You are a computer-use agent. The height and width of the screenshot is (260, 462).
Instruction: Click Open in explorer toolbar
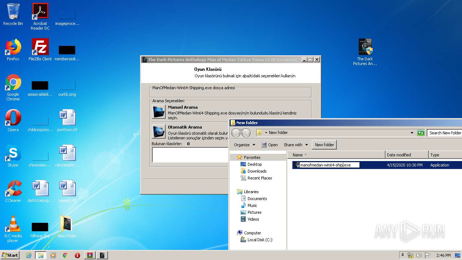[x=270, y=145]
